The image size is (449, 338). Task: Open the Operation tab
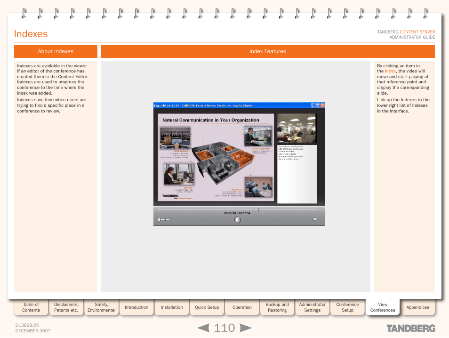pyautogui.click(x=242, y=307)
